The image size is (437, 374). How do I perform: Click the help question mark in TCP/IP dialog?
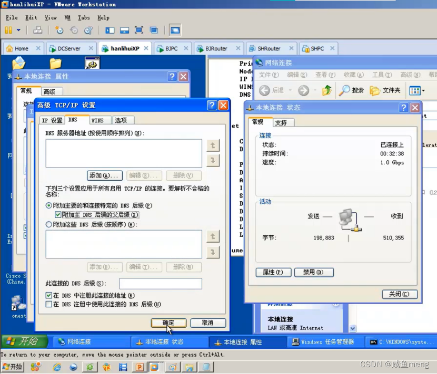click(x=212, y=106)
